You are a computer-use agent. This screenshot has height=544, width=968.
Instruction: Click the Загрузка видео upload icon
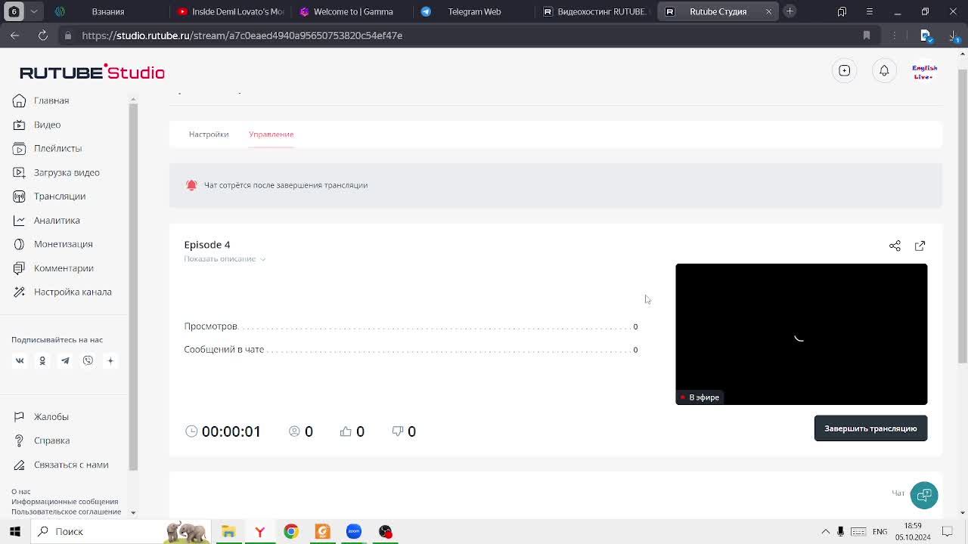[20, 172]
